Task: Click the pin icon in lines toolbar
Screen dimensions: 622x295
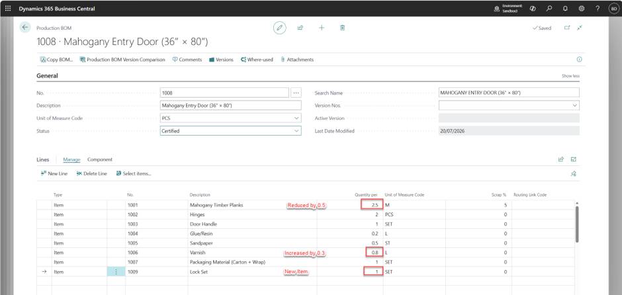Action: (x=573, y=174)
